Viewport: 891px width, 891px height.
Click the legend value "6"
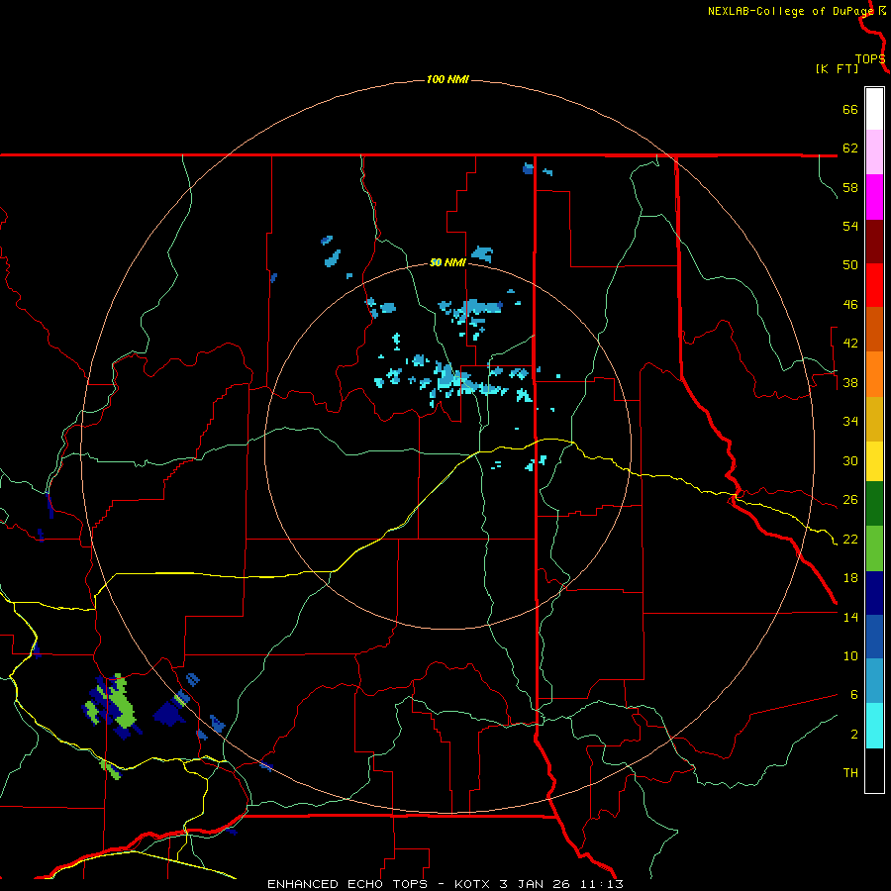coord(853,695)
